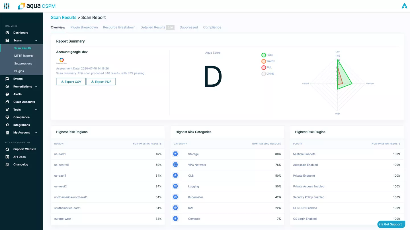Toggle the FAIL legend circle
This screenshot has width=410, height=230.
pos(264,68)
